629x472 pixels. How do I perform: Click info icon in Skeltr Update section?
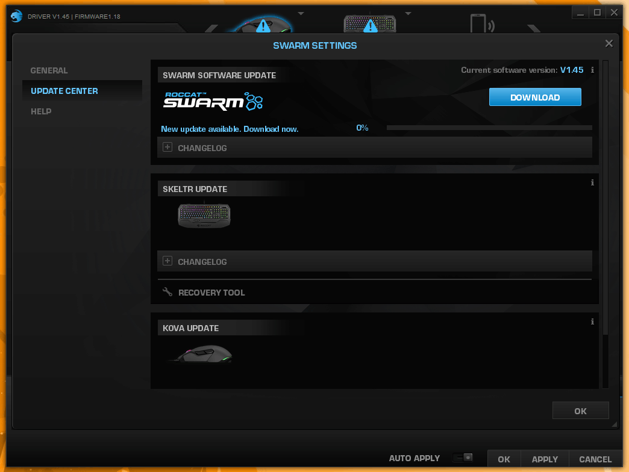592,182
